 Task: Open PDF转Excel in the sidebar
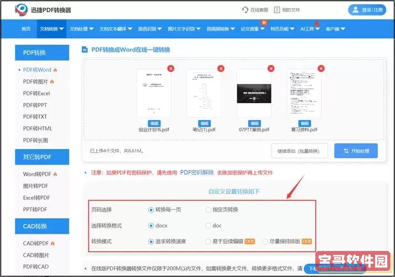click(x=37, y=93)
